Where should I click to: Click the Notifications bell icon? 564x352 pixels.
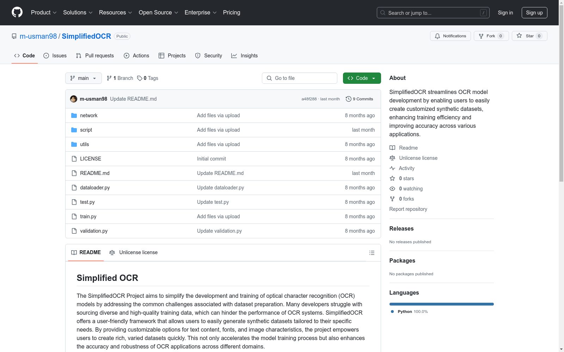437,36
